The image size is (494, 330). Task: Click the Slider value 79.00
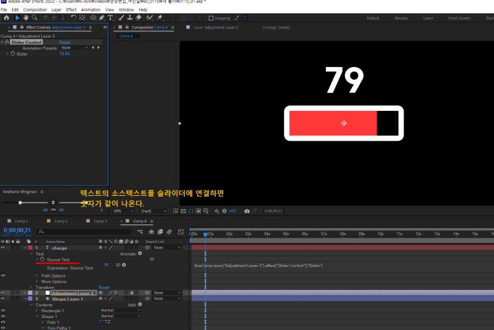[64, 54]
